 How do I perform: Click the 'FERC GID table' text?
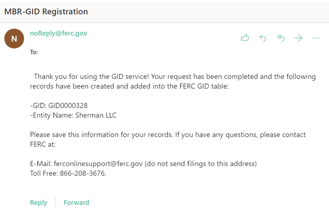[x=203, y=86]
